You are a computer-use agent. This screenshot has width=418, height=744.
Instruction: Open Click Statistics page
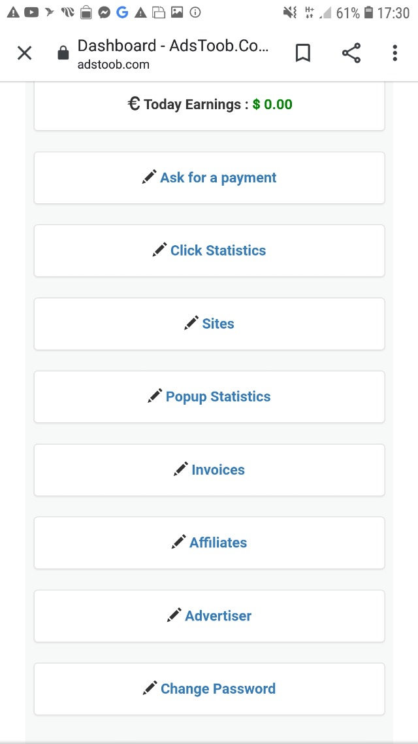(x=218, y=250)
